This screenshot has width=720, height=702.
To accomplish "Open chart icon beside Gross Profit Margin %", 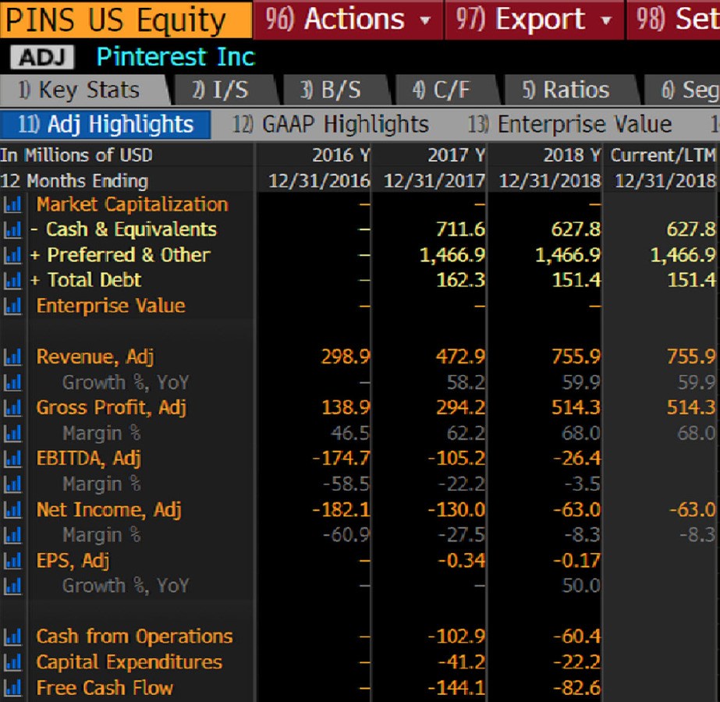I will point(12,433).
